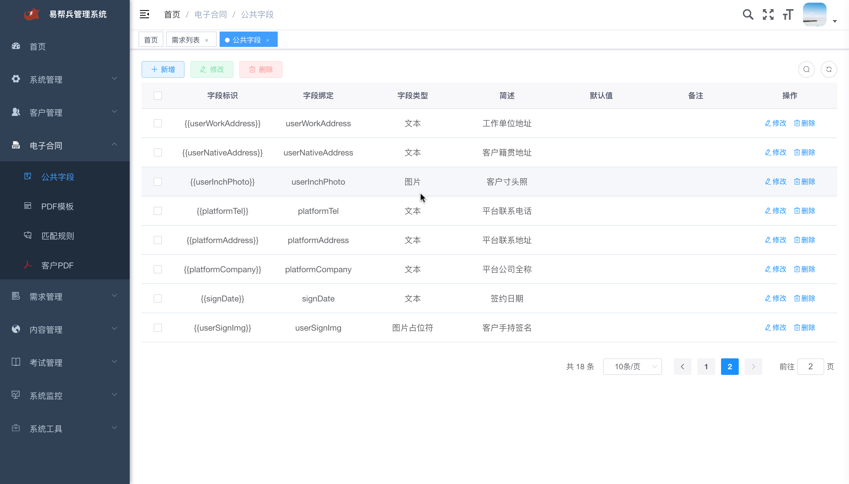Image resolution: width=849 pixels, height=484 pixels.
Task: Edit the platformCompany row via 修改
Action: [776, 269]
